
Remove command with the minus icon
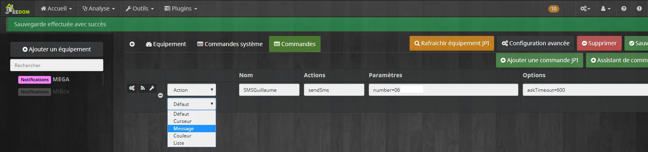point(160,96)
